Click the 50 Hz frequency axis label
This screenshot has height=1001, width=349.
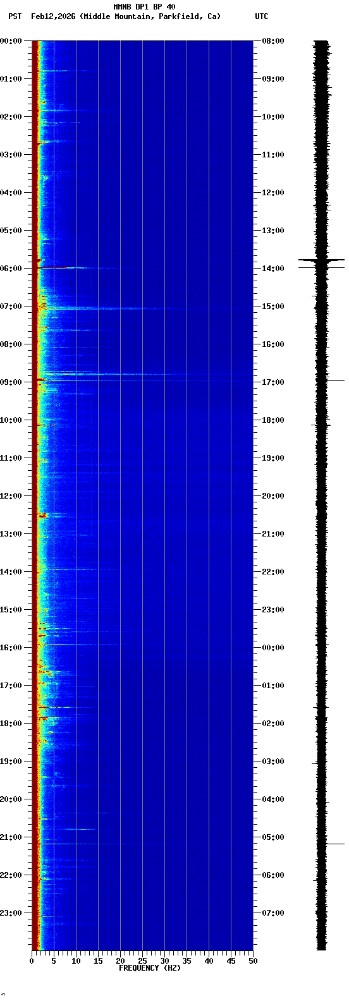click(253, 961)
